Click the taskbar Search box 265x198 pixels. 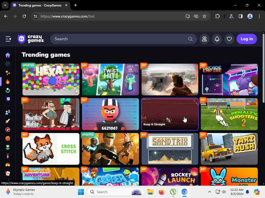tap(116, 192)
